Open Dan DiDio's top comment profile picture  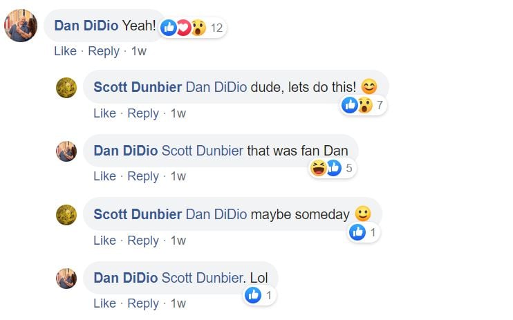(x=21, y=26)
